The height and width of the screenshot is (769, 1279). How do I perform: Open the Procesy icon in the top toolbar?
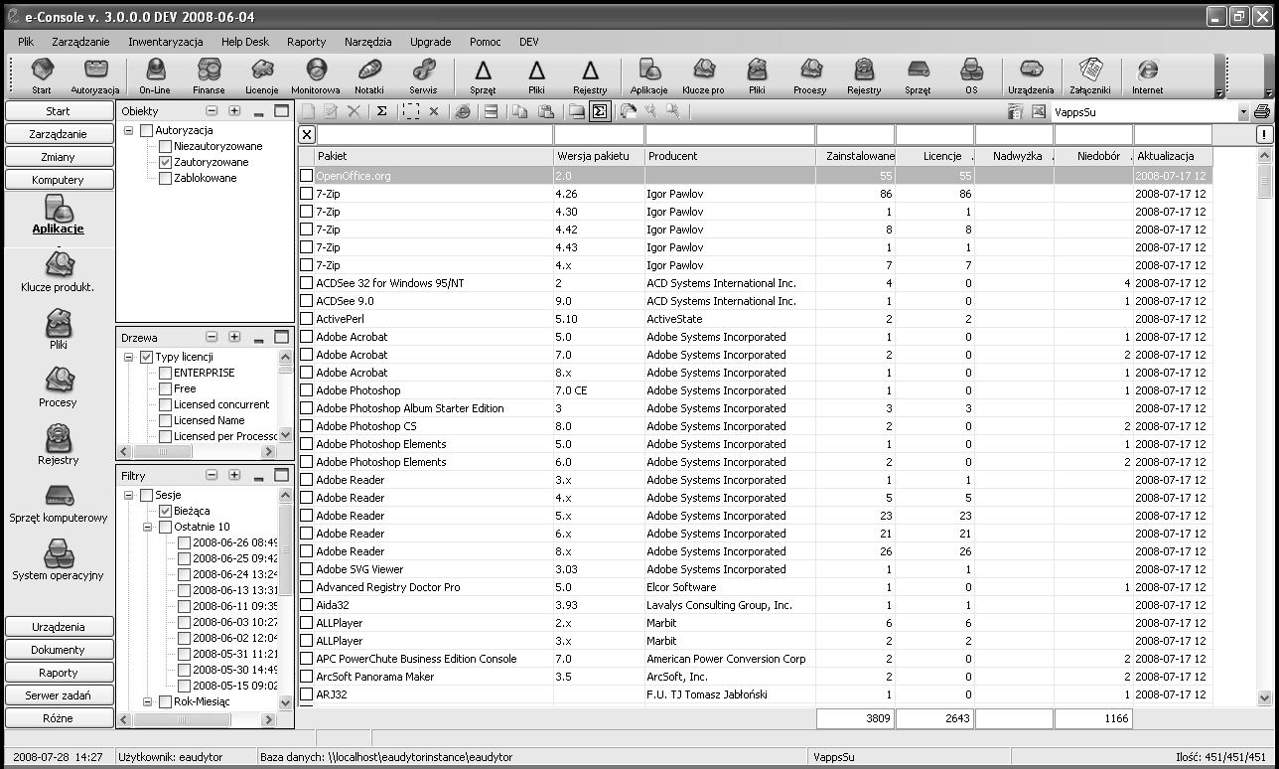[x=810, y=77]
